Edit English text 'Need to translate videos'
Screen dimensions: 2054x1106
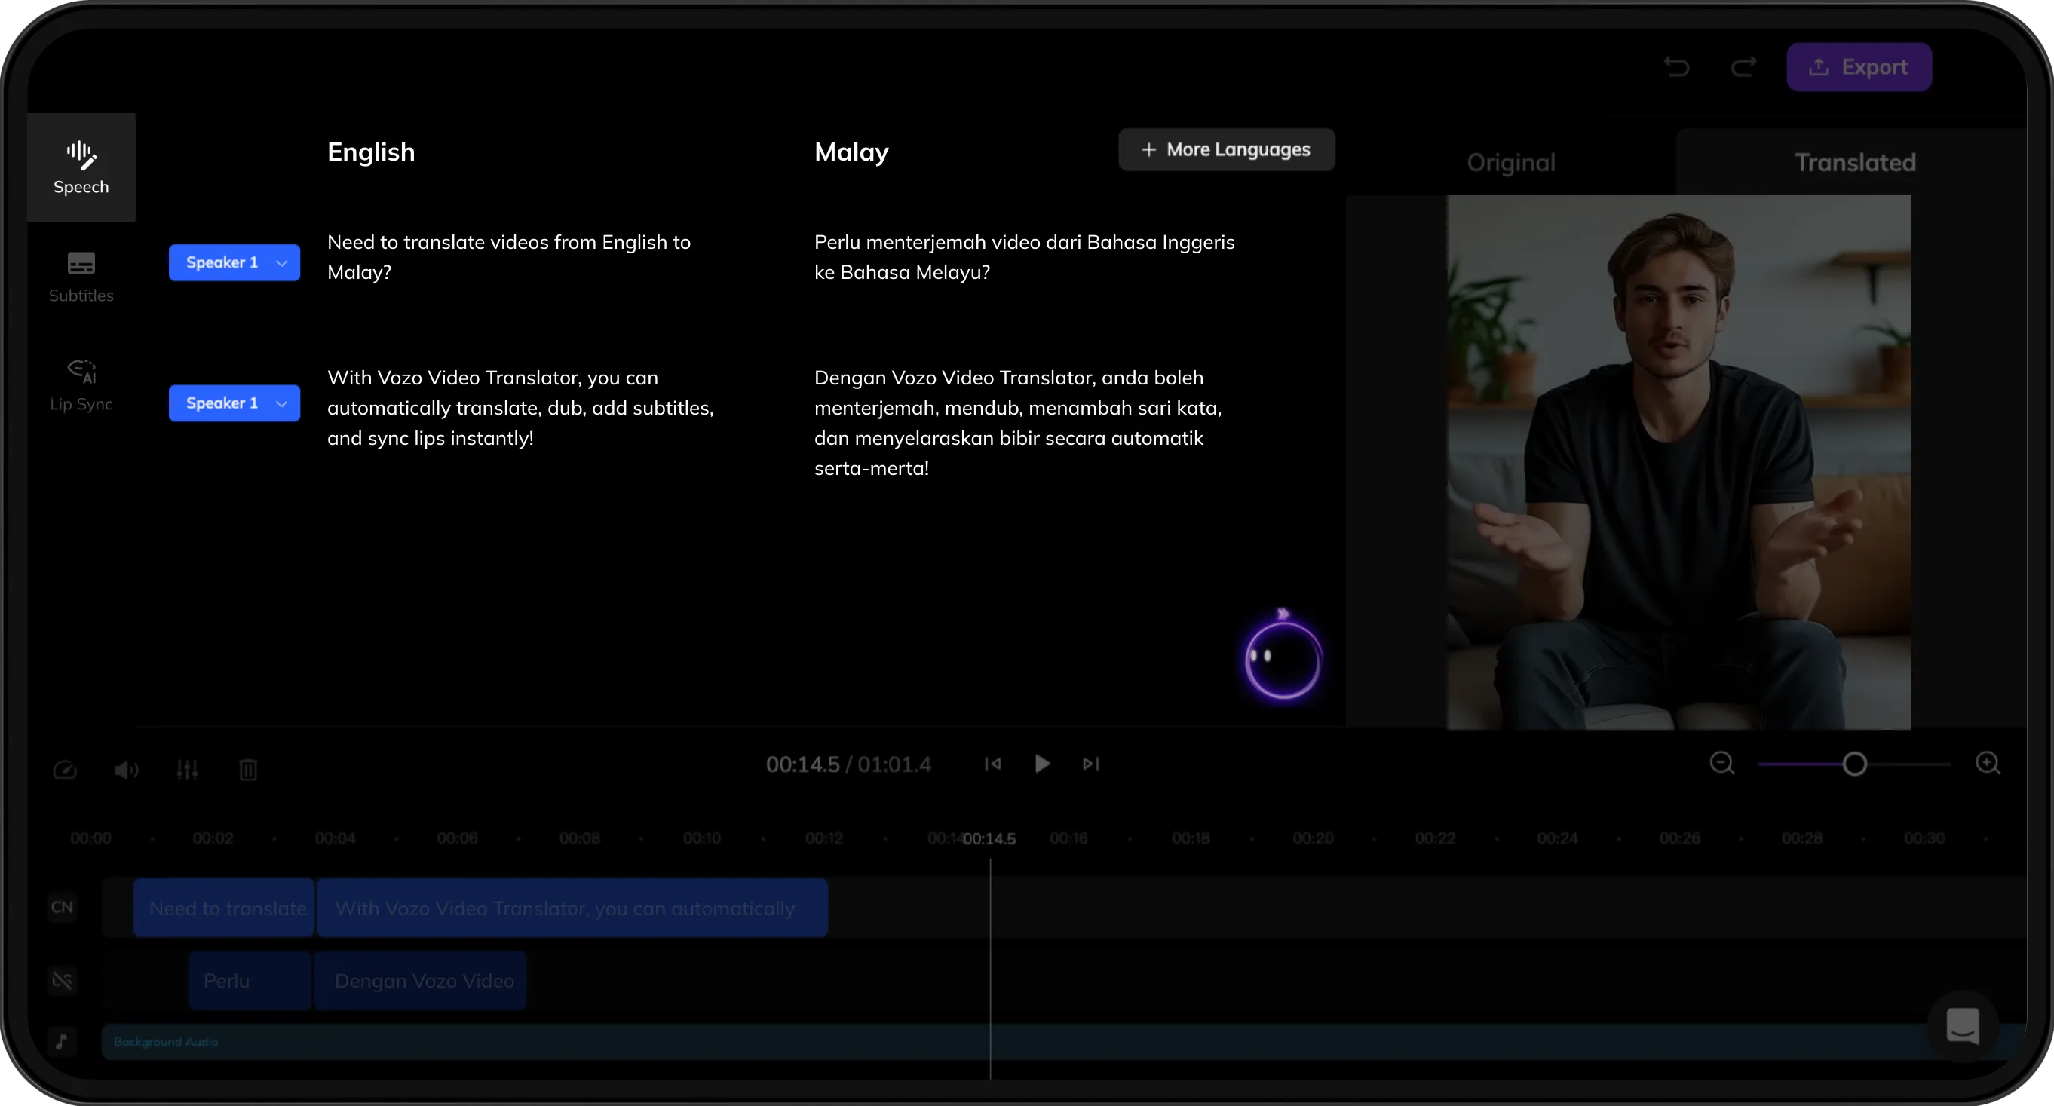click(x=509, y=257)
